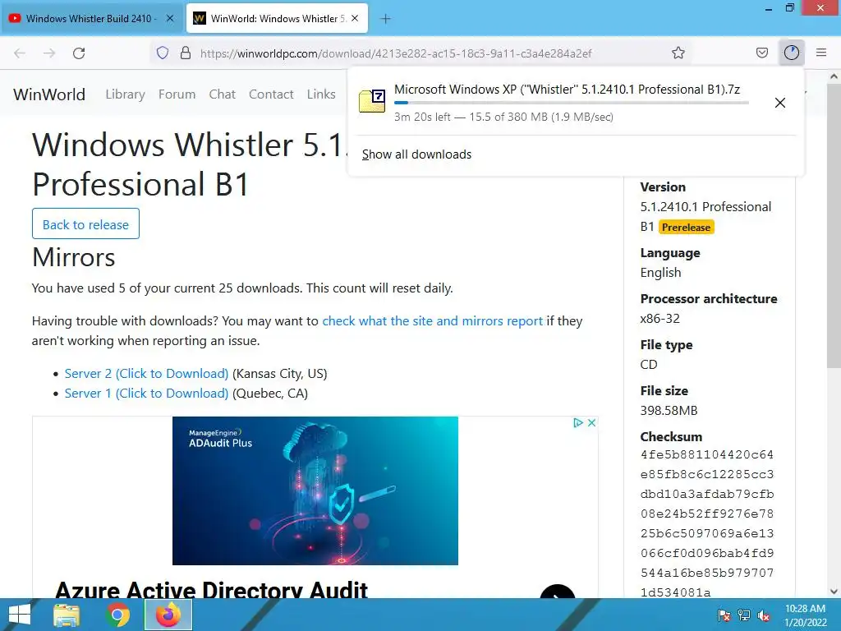841x631 pixels.
Task: Open the Library nav item
Action: coord(125,94)
